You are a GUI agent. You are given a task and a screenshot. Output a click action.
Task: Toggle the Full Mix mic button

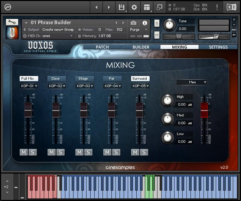pyautogui.click(x=29, y=79)
